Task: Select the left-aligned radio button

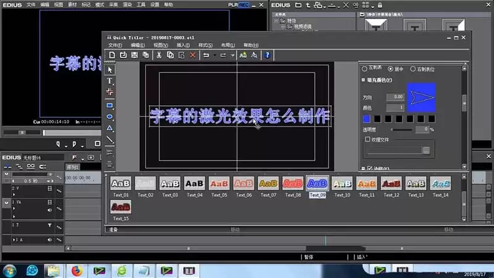Action: (364, 69)
